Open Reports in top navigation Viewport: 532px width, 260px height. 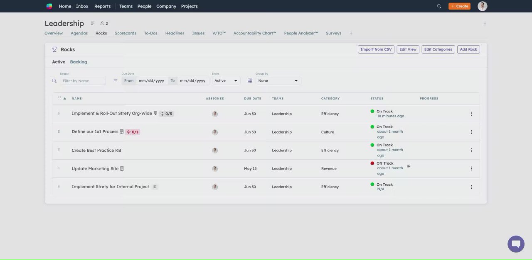click(x=102, y=6)
